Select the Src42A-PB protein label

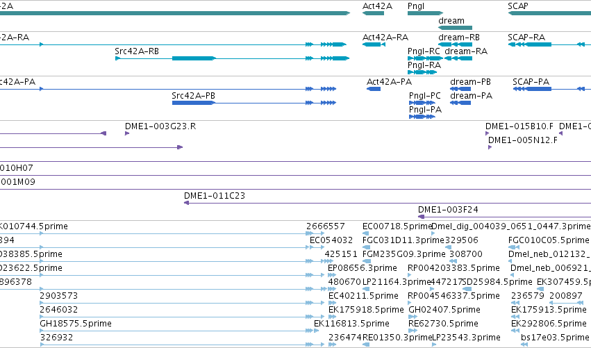coord(193,96)
